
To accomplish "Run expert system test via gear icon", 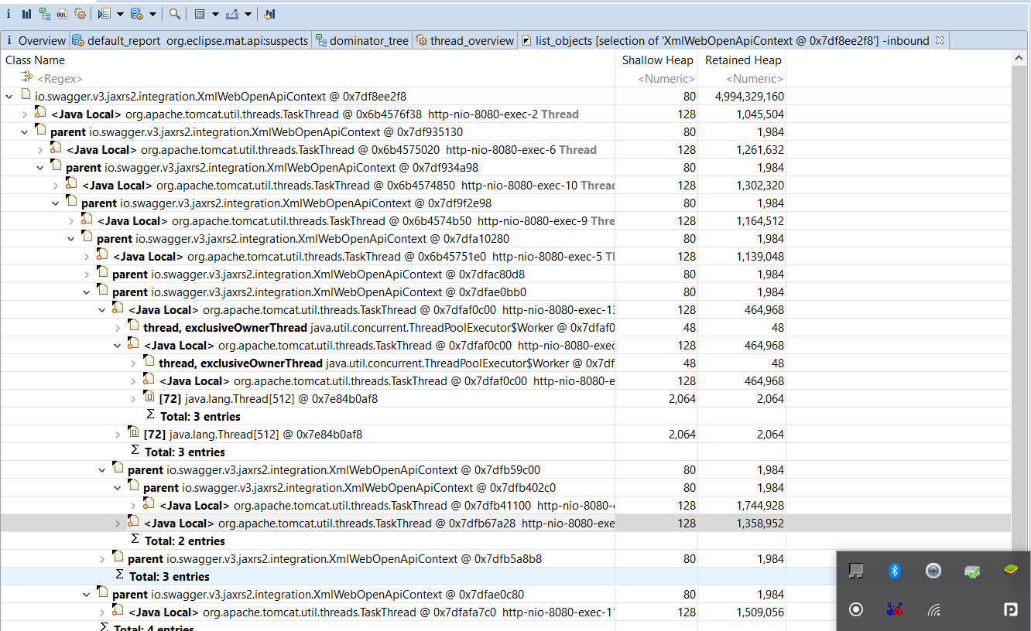I will (x=81, y=13).
